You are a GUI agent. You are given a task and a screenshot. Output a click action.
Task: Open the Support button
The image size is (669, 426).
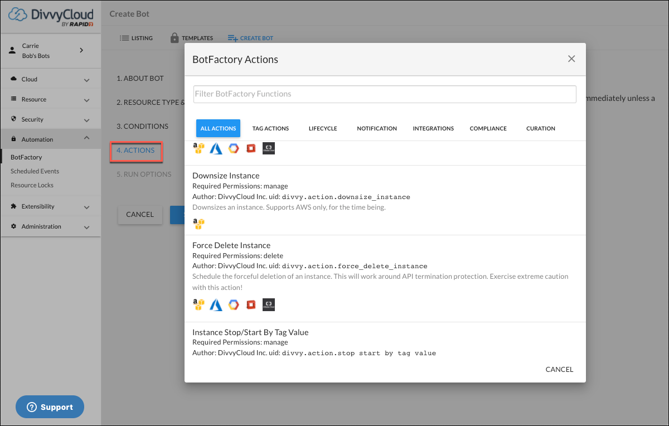(x=50, y=407)
